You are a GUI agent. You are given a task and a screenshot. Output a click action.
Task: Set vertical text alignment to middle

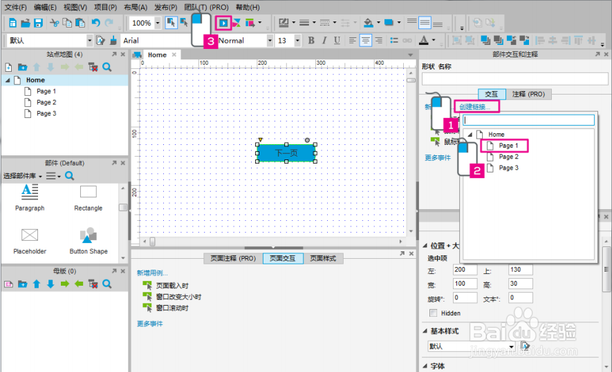(x=425, y=23)
